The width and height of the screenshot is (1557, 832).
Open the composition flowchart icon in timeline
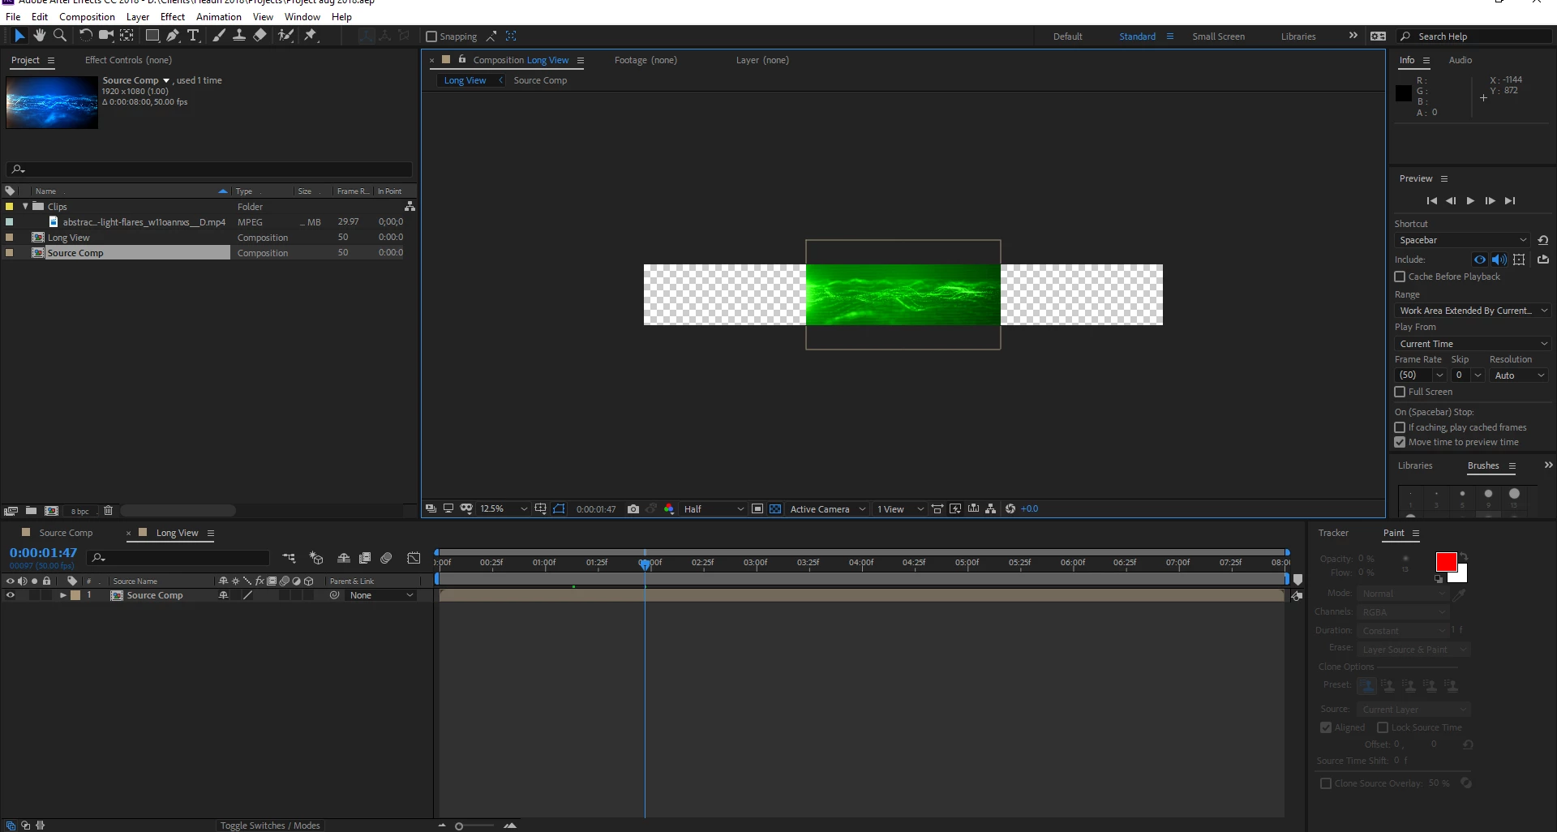[289, 558]
